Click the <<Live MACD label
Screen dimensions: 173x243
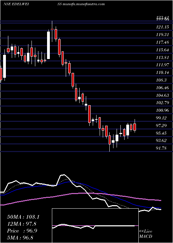(x=146, y=234)
